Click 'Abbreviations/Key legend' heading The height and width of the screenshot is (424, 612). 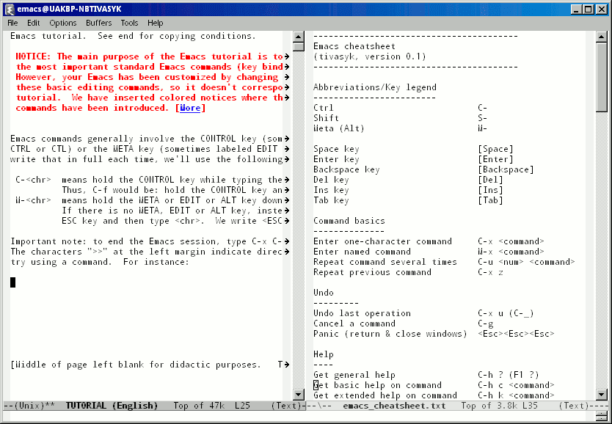click(x=375, y=87)
